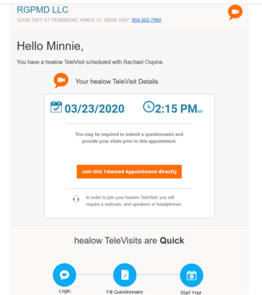Click the questionnaire and vitals notice text

[129, 138]
